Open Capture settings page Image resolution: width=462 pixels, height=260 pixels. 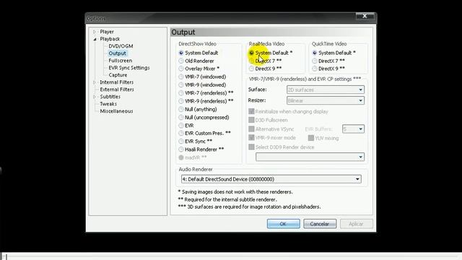click(118, 75)
